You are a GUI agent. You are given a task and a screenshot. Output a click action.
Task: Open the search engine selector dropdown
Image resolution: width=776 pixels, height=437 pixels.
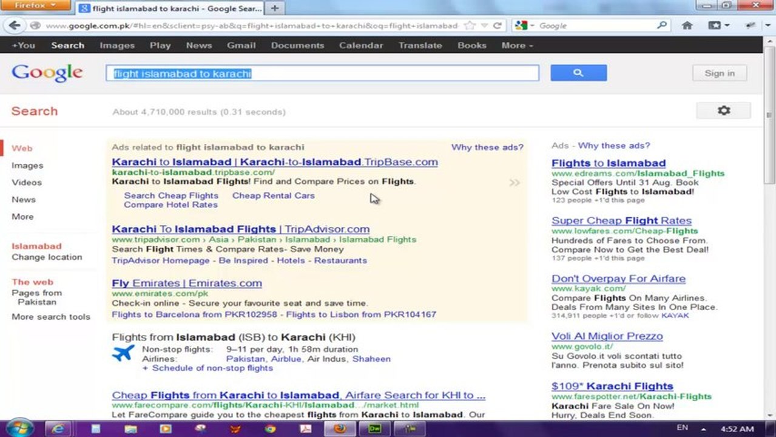(526, 25)
